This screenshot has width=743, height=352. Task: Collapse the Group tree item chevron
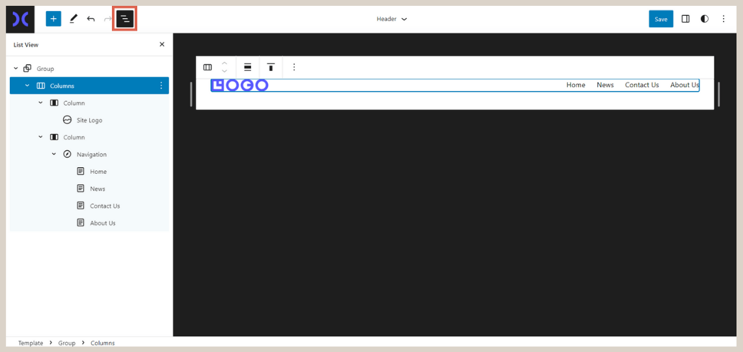point(16,68)
